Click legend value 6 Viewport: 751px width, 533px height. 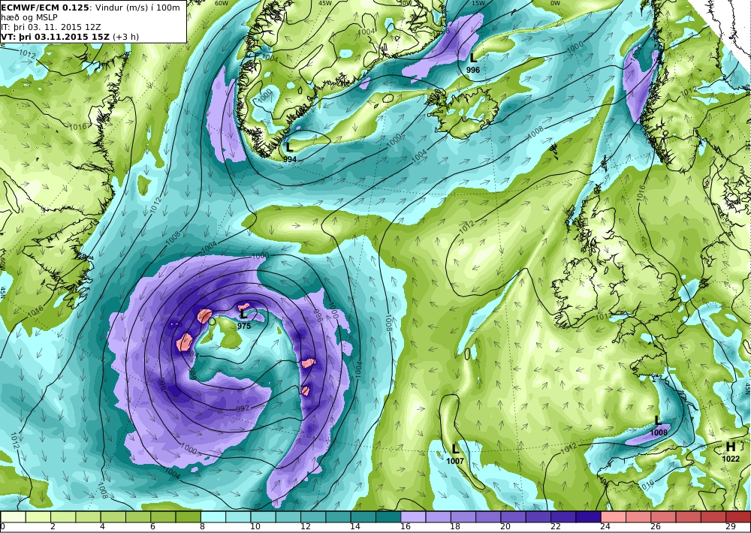point(152,527)
